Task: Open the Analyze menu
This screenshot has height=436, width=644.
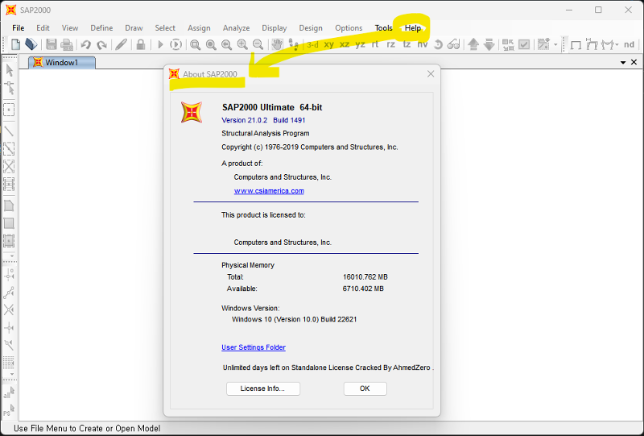Action: 236,27
